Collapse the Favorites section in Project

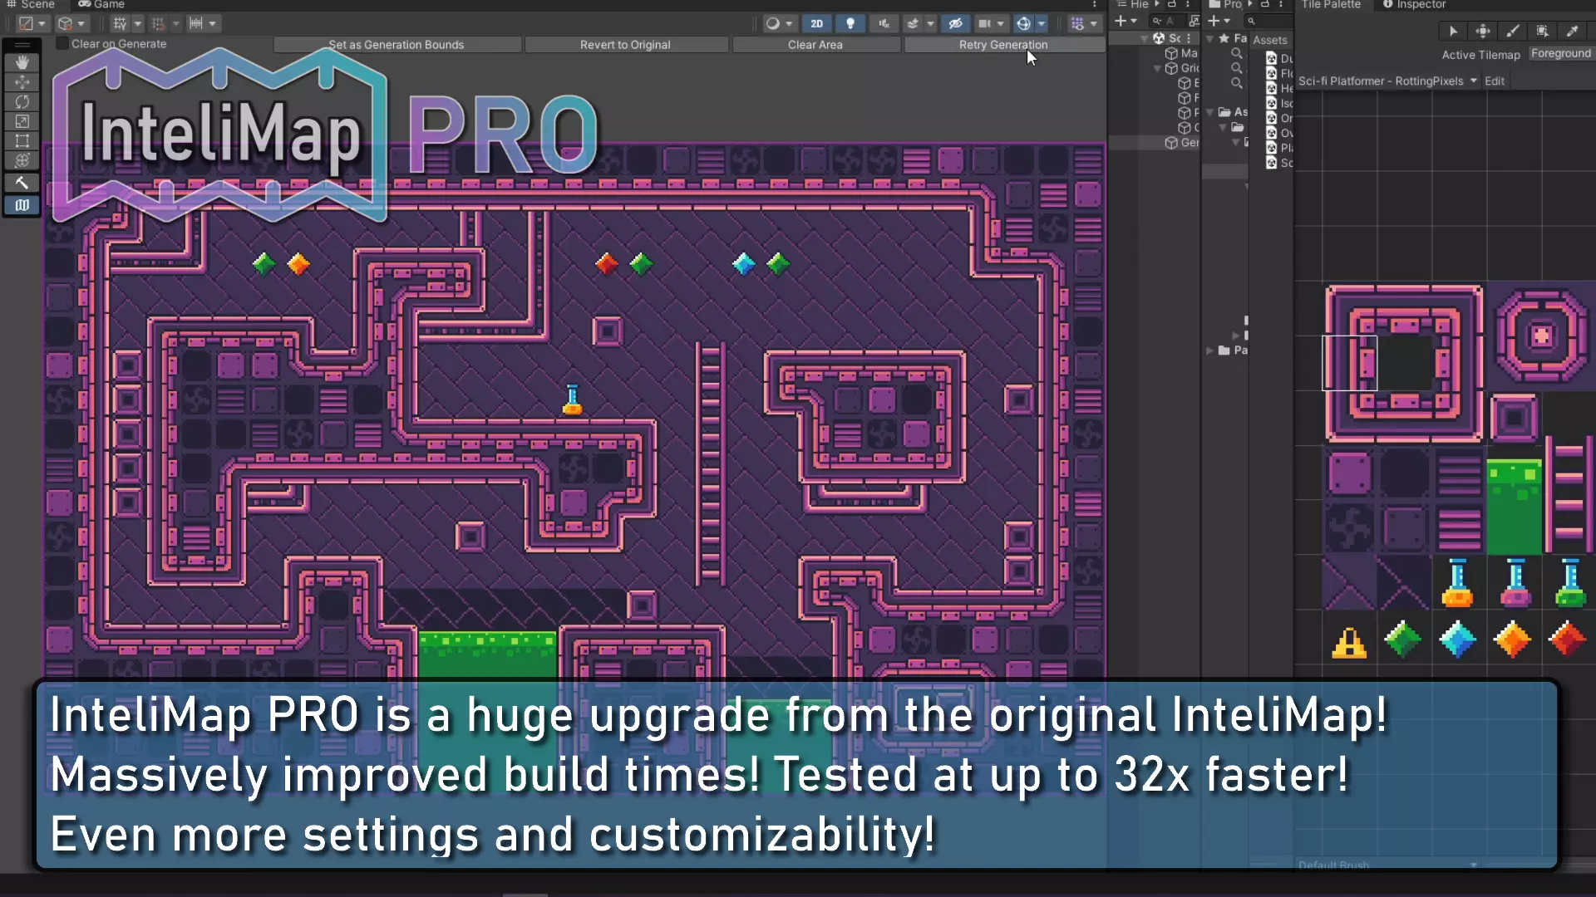(x=1209, y=39)
